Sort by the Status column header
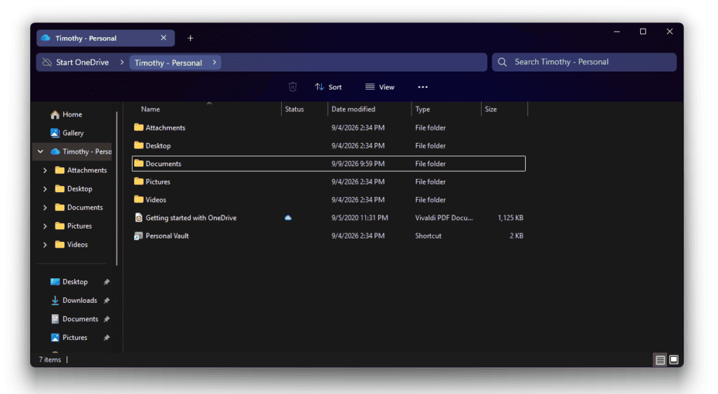Screen dimensions: 718x394 [294, 109]
